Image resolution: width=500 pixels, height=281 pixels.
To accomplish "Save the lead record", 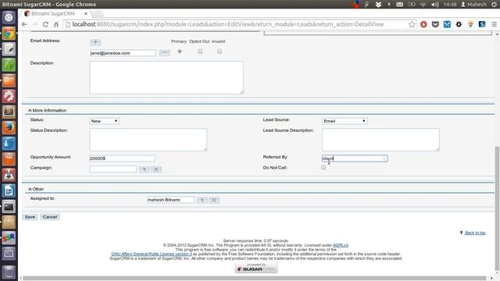I will pos(30,217).
